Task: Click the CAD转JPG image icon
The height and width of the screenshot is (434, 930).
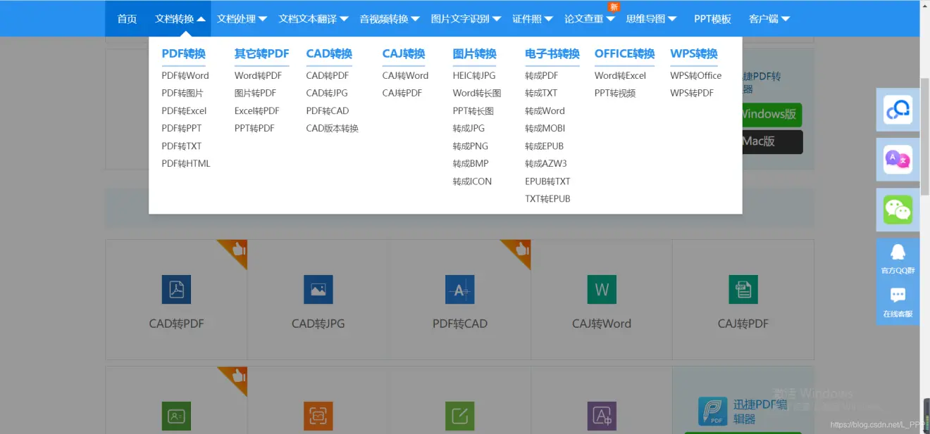Action: 318,290
